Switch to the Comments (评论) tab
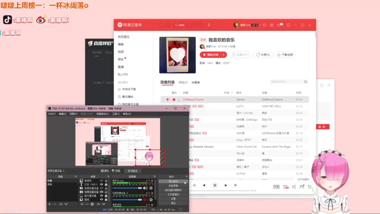Screen dimensions: 380x214 point(183,82)
